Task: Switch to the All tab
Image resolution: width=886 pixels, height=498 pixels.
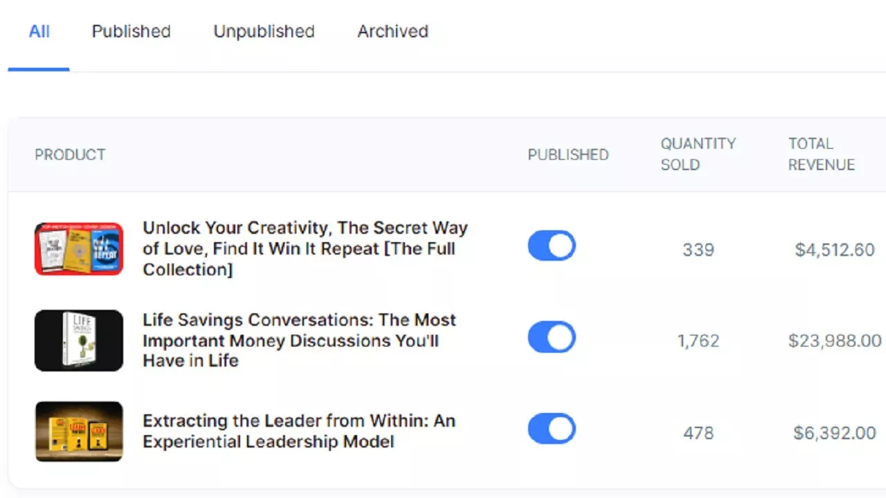Action: coord(39,32)
